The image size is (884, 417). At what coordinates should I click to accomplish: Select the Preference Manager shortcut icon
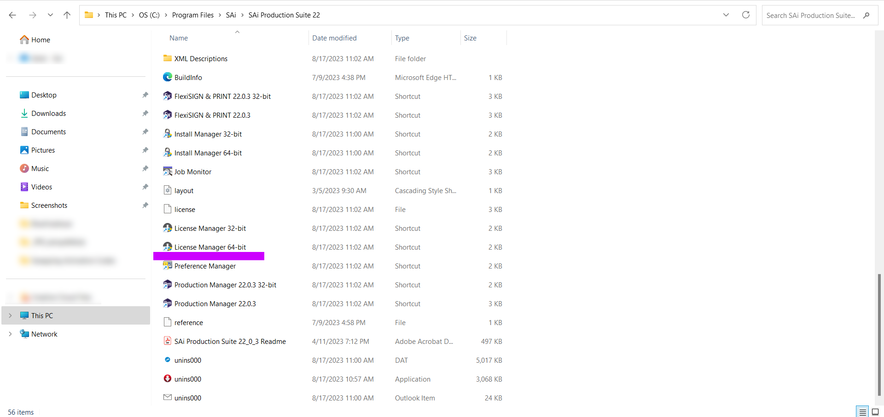click(x=168, y=266)
